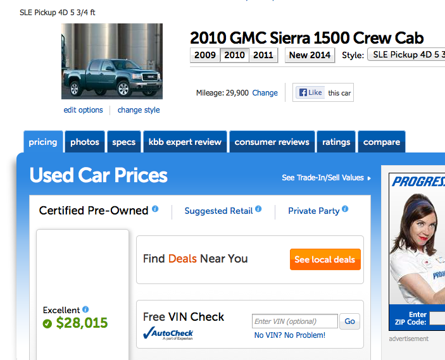Click the info icon next to Excellent
445x360 pixels.
(85, 309)
